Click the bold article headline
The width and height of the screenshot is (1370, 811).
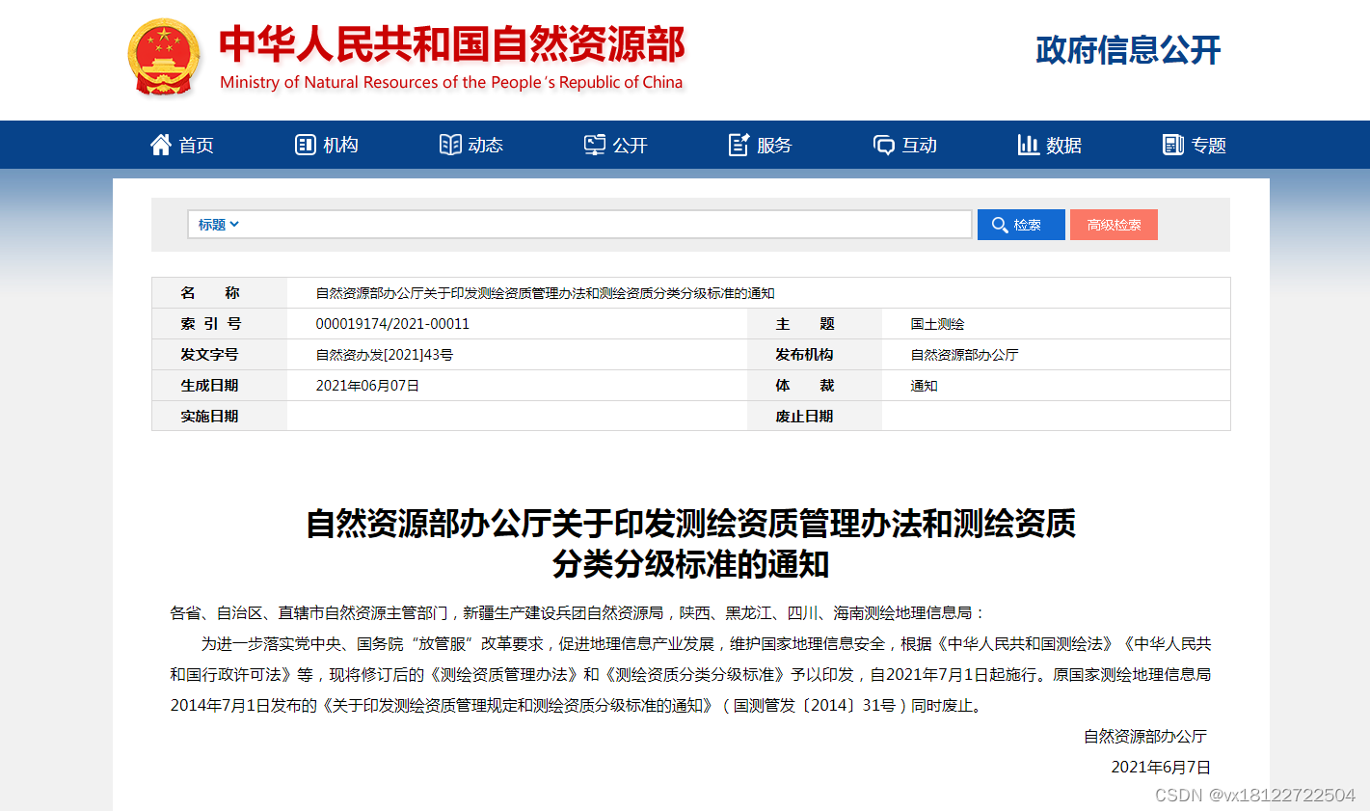(690, 544)
